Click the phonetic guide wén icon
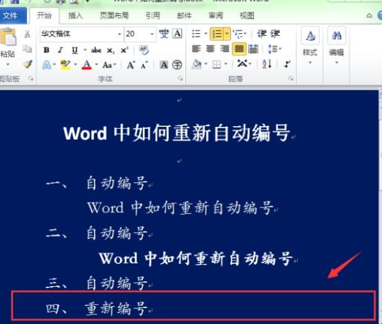382x324 pixels. [163, 33]
